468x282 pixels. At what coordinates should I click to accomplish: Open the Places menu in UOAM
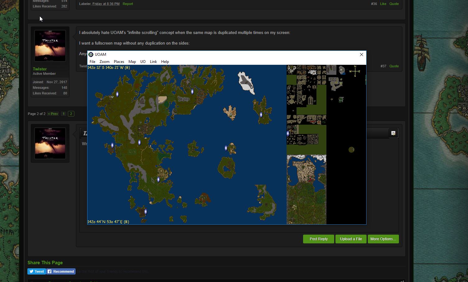(x=119, y=62)
